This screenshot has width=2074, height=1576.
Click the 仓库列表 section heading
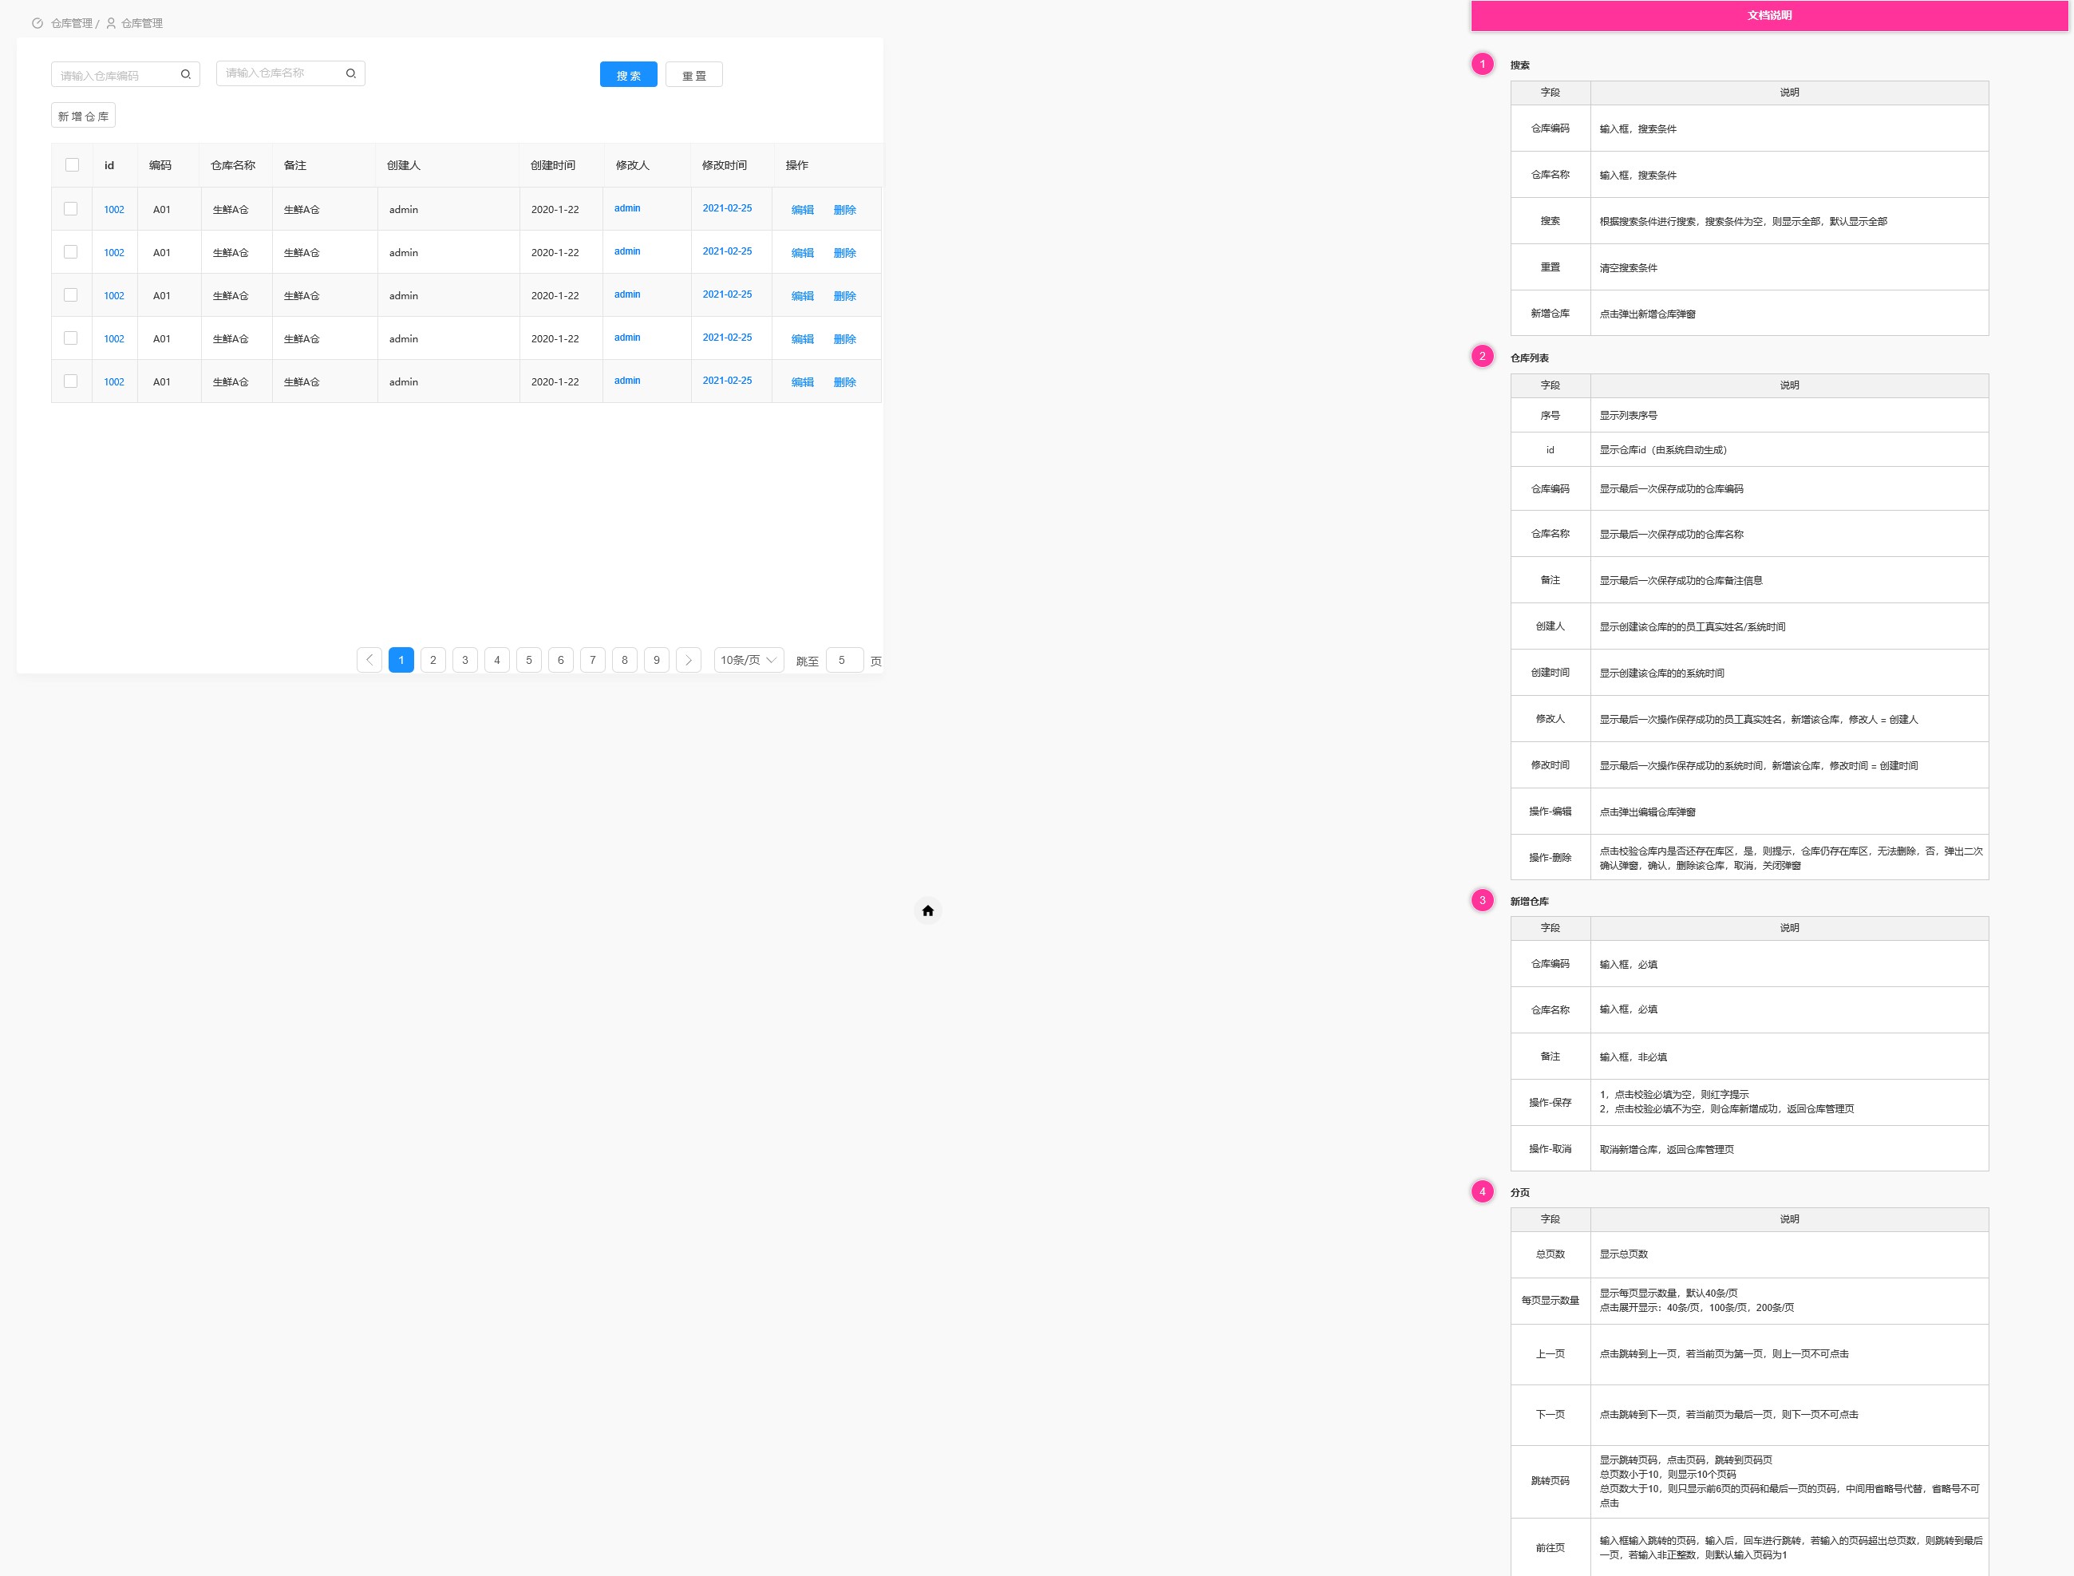coord(1529,357)
